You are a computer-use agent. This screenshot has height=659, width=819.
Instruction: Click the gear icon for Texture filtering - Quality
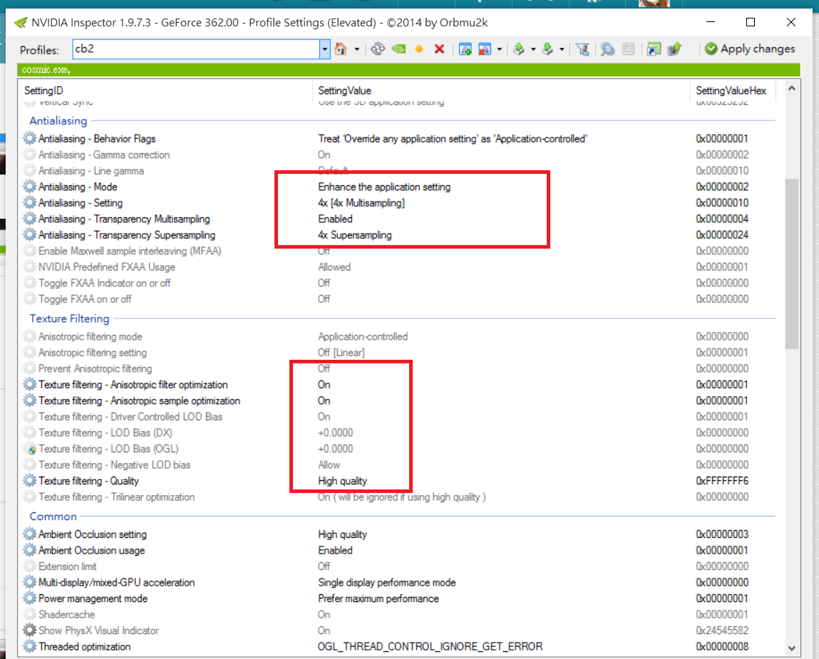(30, 480)
